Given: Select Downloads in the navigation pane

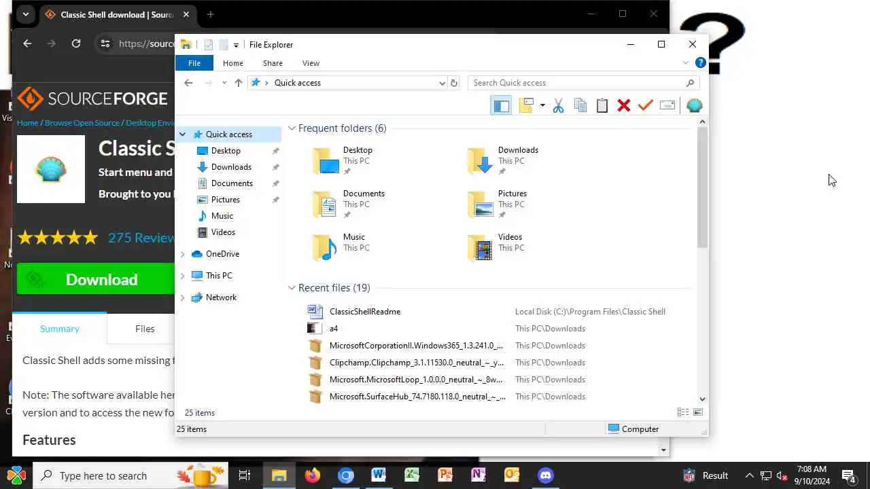Looking at the screenshot, I should coord(231,167).
